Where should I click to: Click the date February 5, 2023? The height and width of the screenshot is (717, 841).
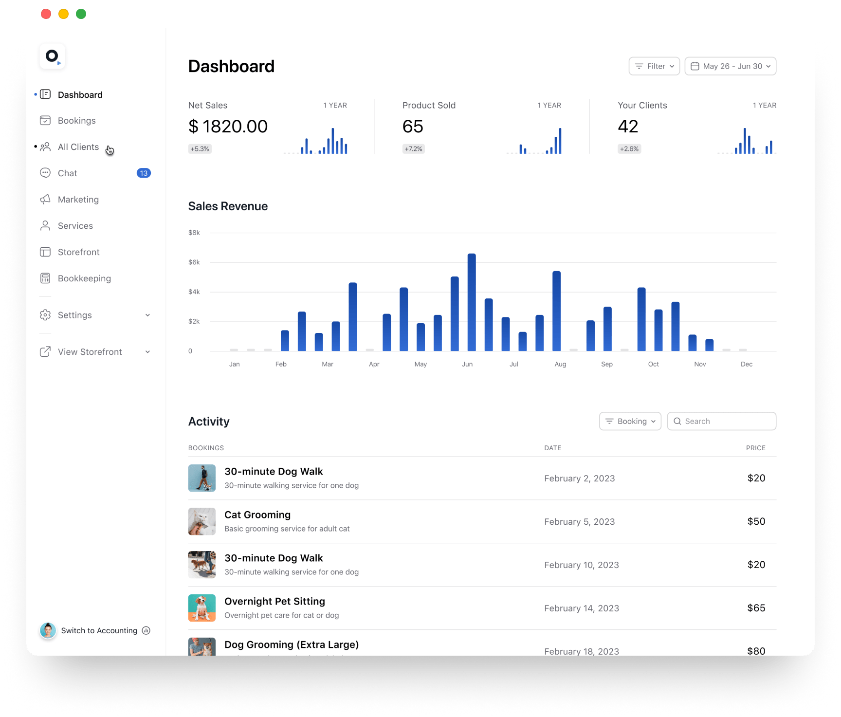tap(580, 522)
